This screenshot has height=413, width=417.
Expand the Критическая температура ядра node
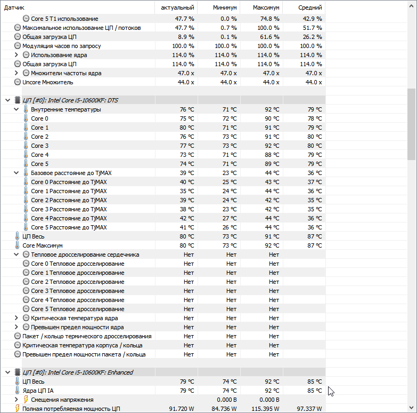tap(16, 318)
